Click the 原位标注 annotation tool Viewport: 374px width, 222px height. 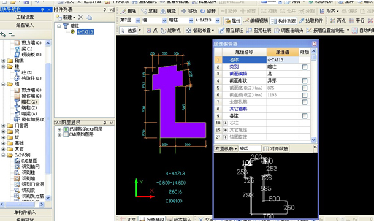[231, 30]
